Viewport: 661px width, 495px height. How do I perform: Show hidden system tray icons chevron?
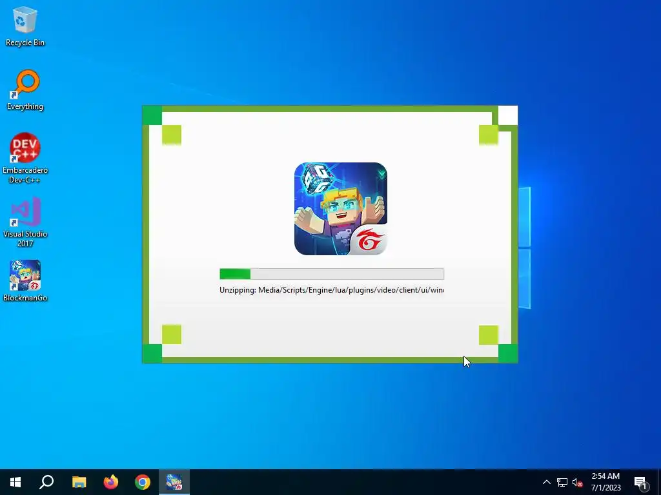coord(546,482)
